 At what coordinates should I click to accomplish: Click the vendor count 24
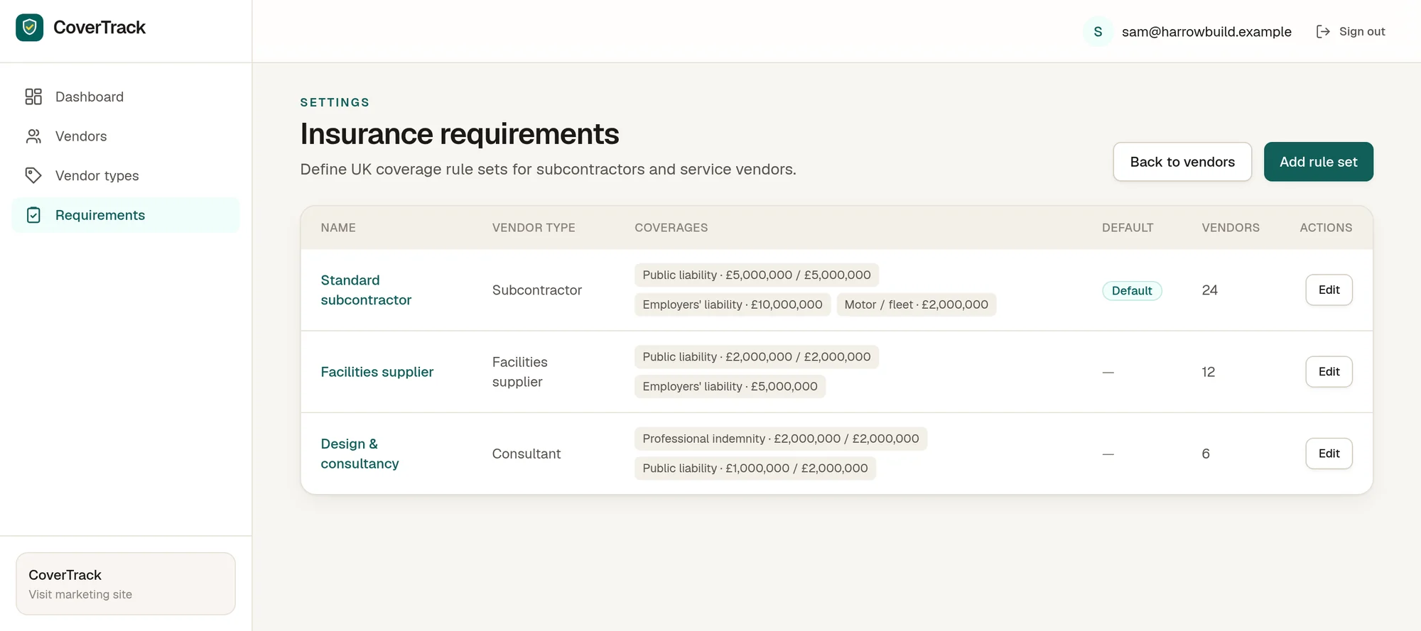(x=1209, y=290)
